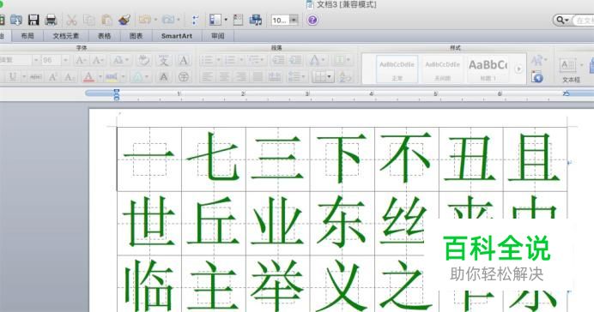Apply the 正常 style
594x312 pixels.
[x=397, y=69]
